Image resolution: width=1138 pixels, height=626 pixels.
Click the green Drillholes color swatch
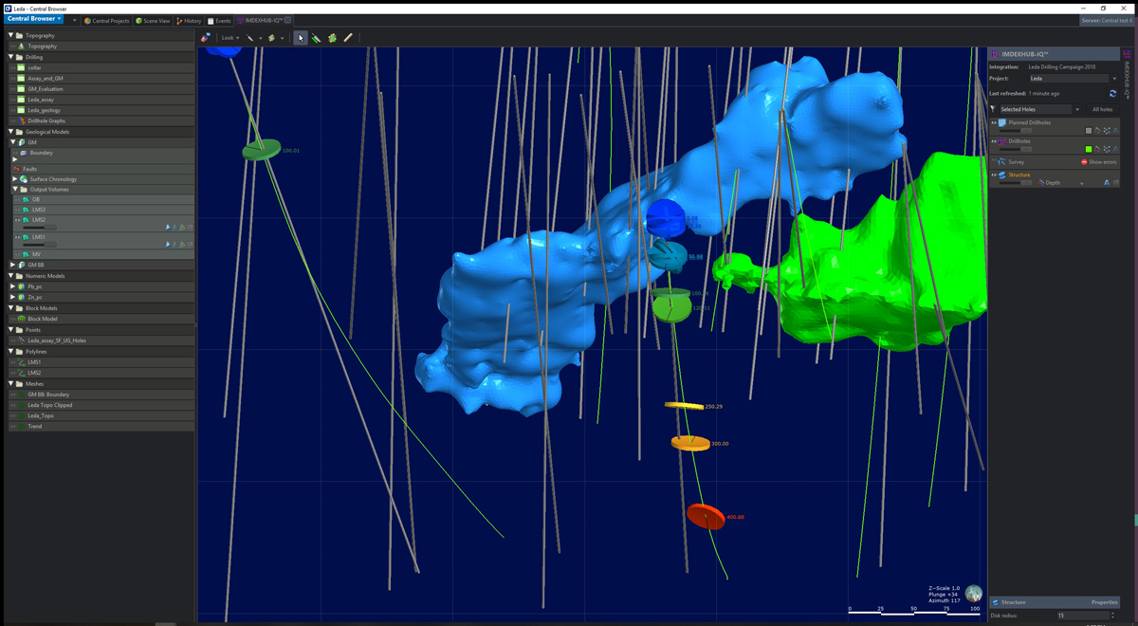tap(1089, 149)
